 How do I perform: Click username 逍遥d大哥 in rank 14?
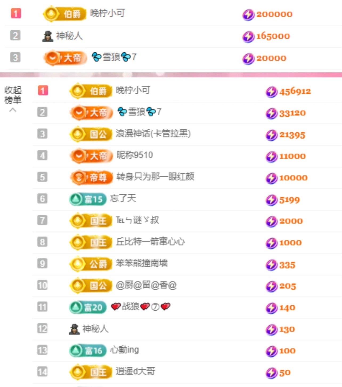pos(135,371)
